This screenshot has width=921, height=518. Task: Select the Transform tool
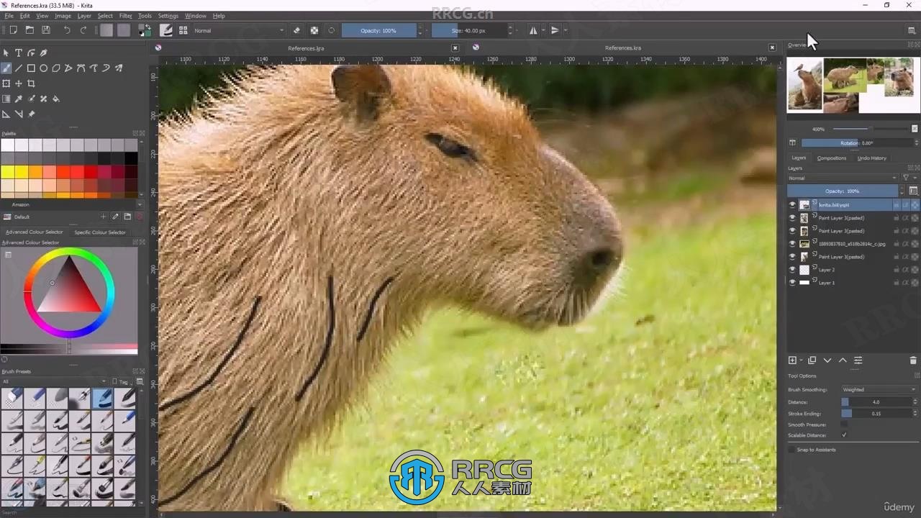6,83
